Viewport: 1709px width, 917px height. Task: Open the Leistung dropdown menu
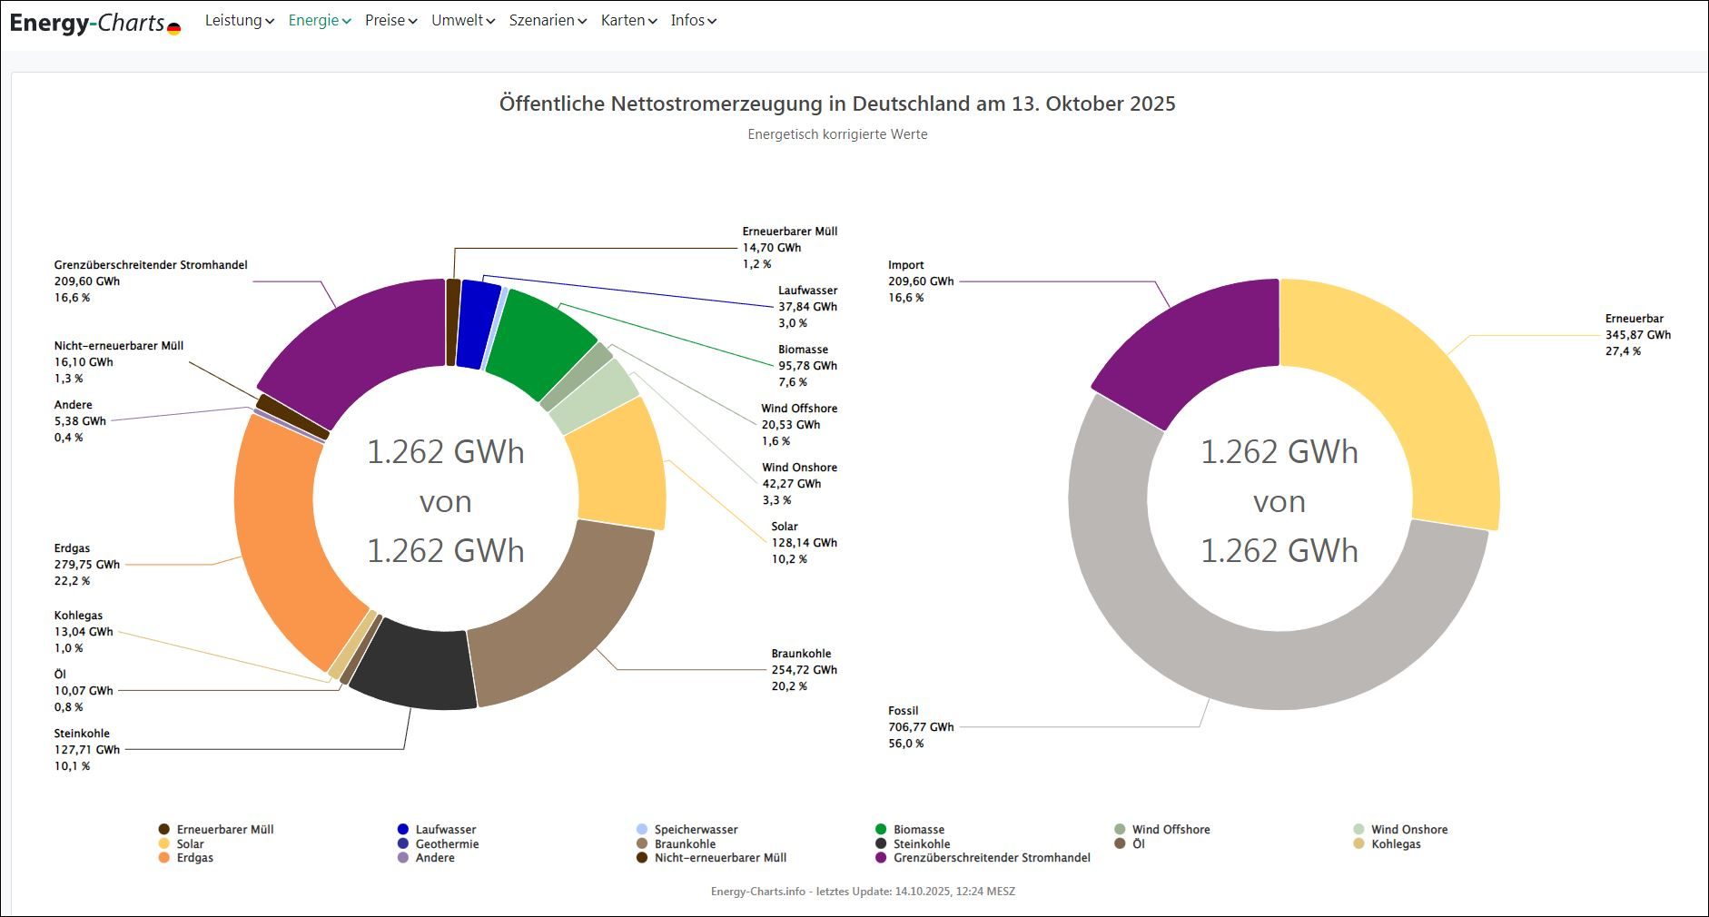[x=239, y=20]
